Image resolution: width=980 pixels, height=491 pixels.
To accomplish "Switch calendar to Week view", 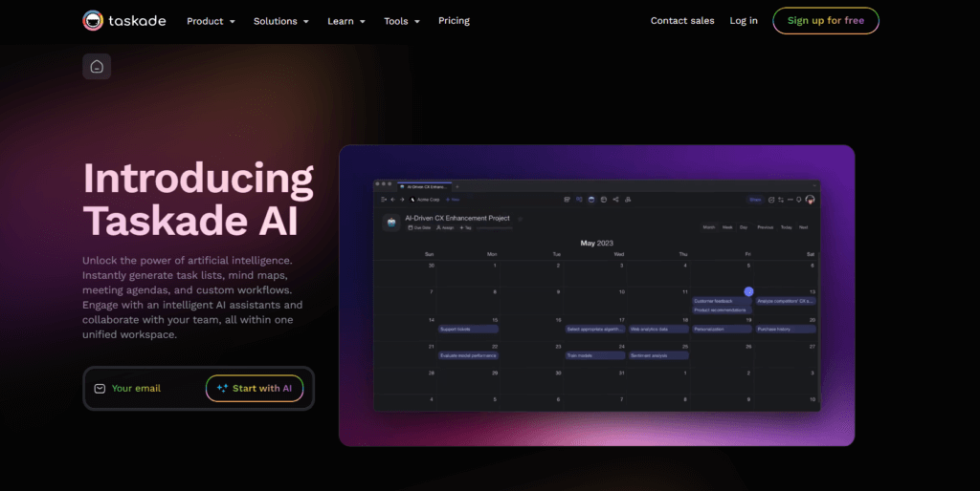I will (x=727, y=227).
